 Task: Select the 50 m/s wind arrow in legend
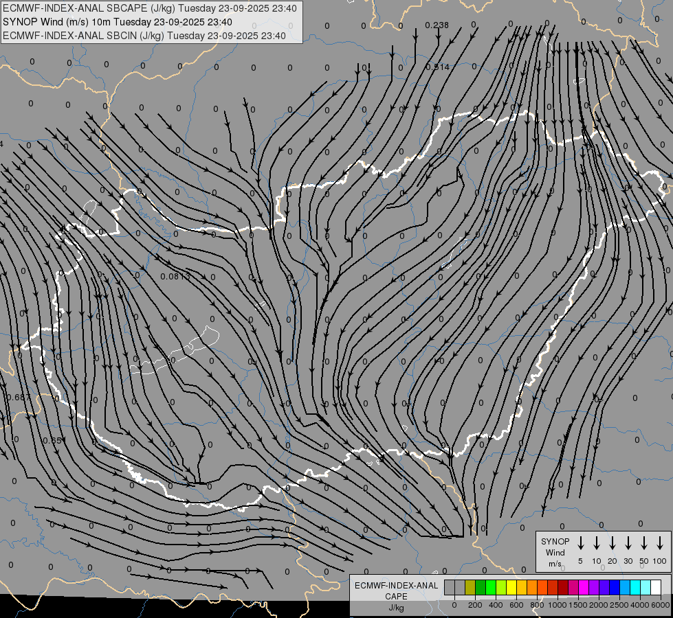pyautogui.click(x=644, y=543)
